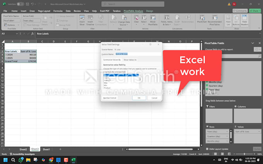Click the Undo icon in title bar
Screen dimensions: 263x164
point(32,4)
